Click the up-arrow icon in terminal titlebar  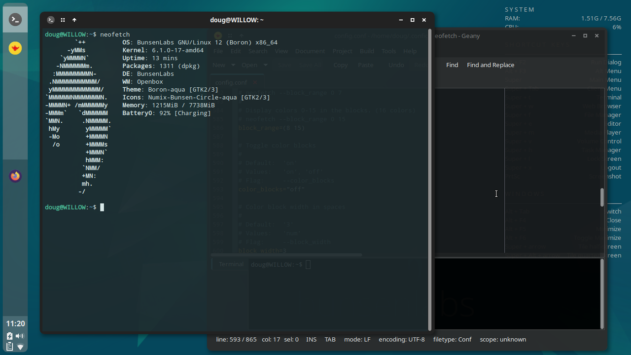point(74,20)
